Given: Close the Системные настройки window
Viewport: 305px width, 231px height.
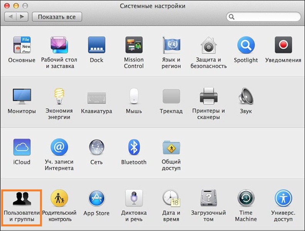Looking at the screenshot, I should [7, 6].
